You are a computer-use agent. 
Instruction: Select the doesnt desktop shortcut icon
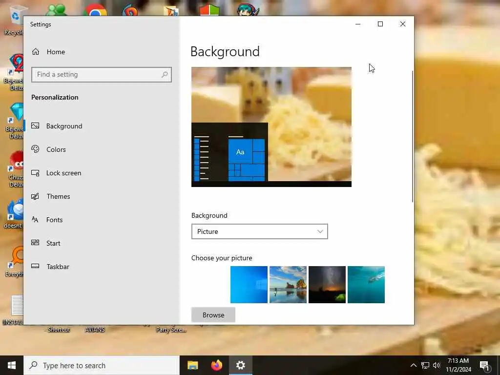[x=14, y=214]
